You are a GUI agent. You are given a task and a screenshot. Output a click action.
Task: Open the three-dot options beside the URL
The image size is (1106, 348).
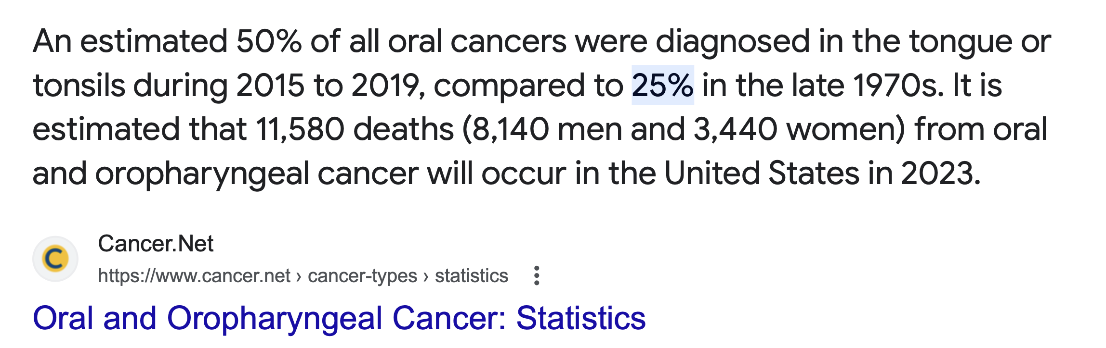pos(537,276)
